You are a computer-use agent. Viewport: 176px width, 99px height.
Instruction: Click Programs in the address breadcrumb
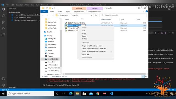point(64,15)
